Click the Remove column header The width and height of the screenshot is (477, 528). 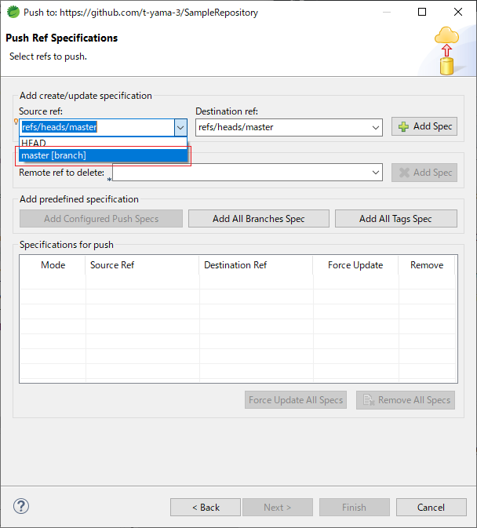[427, 265]
